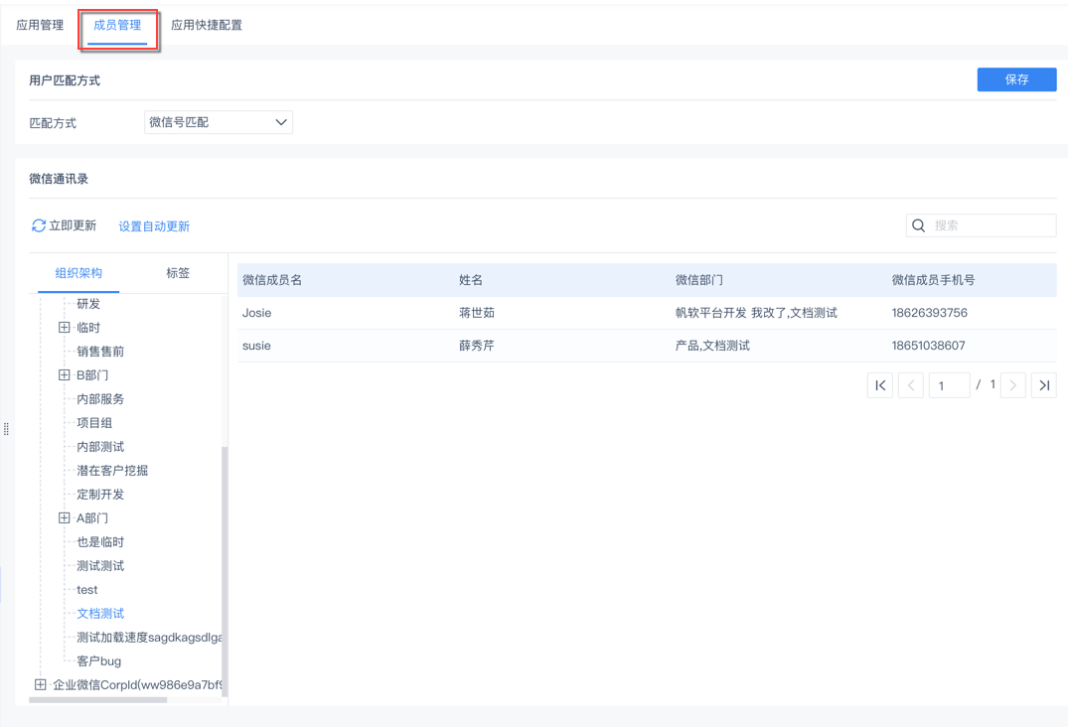Click department cell 帆软平台开发 我改了,文档测试
Screen dimensions: 1068x727
[x=756, y=313]
